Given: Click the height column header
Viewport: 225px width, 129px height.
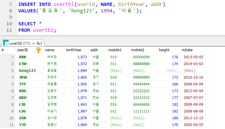Looking at the screenshot, I should [x=164, y=50].
